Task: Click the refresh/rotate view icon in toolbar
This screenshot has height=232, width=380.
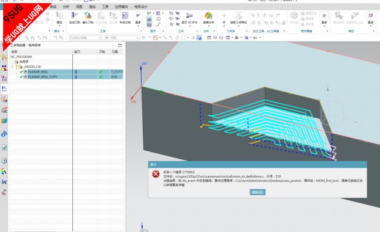Action: point(221,38)
